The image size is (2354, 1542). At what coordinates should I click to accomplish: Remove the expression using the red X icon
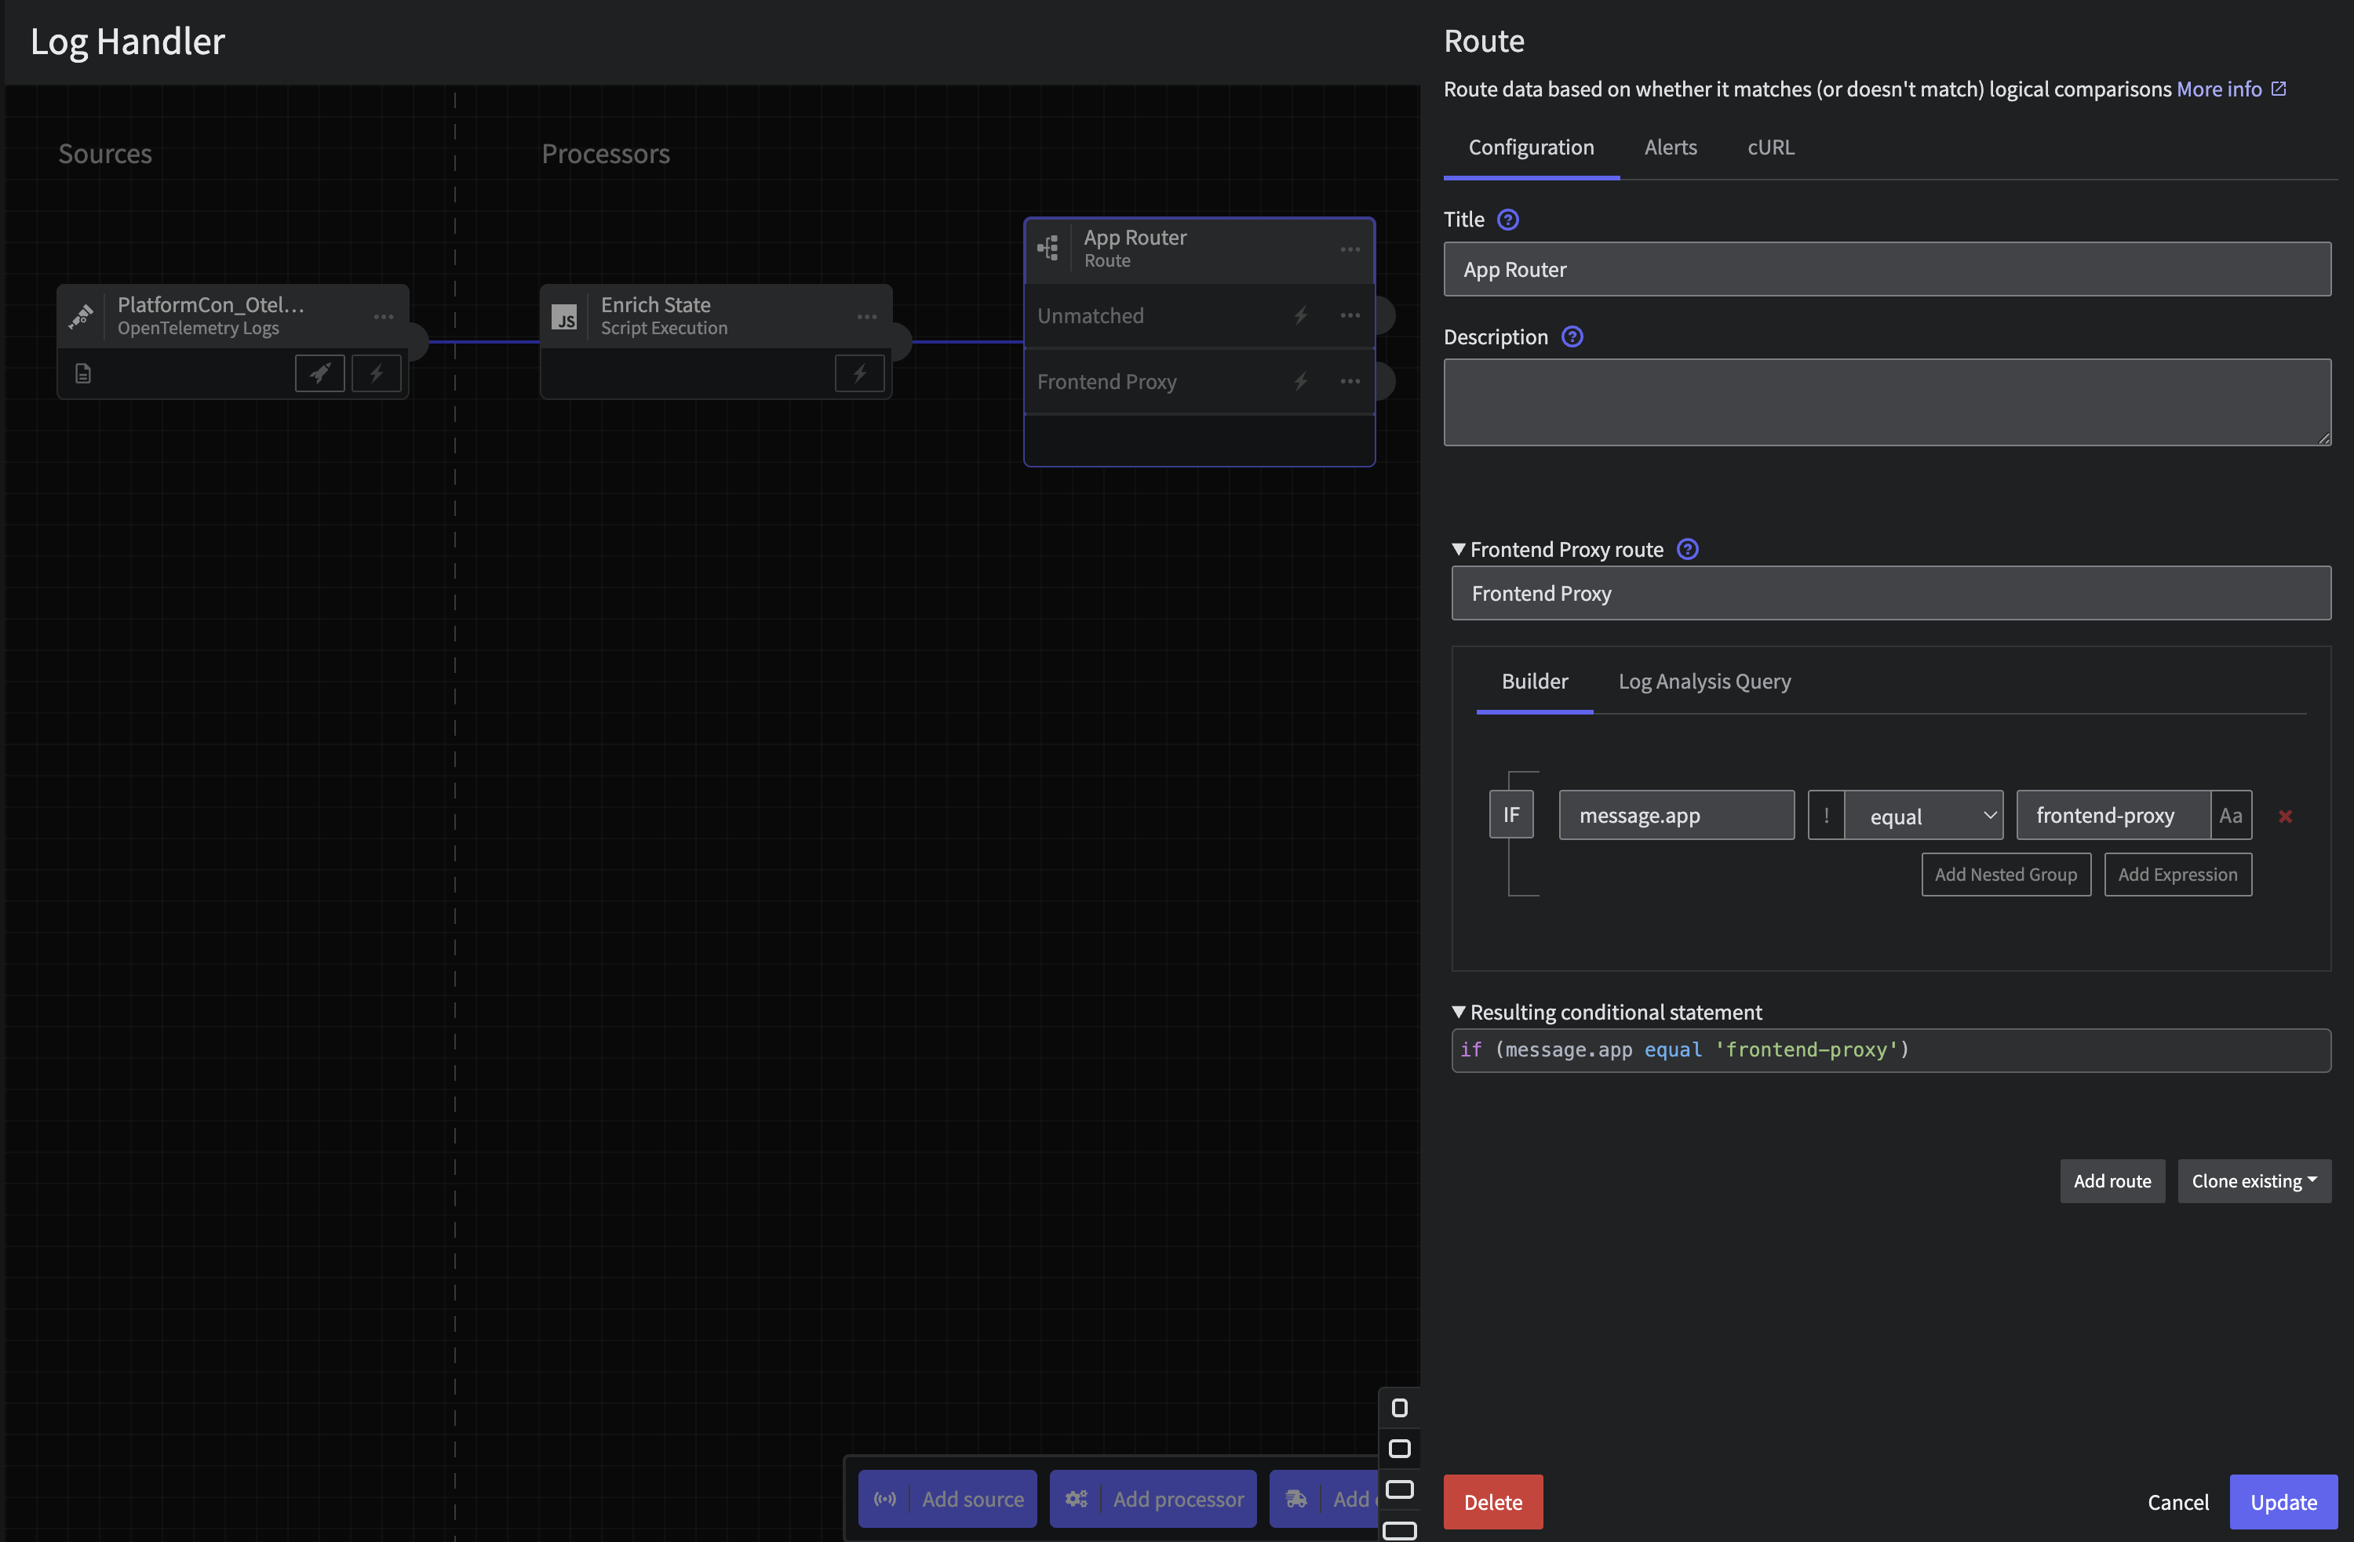coord(2286,816)
